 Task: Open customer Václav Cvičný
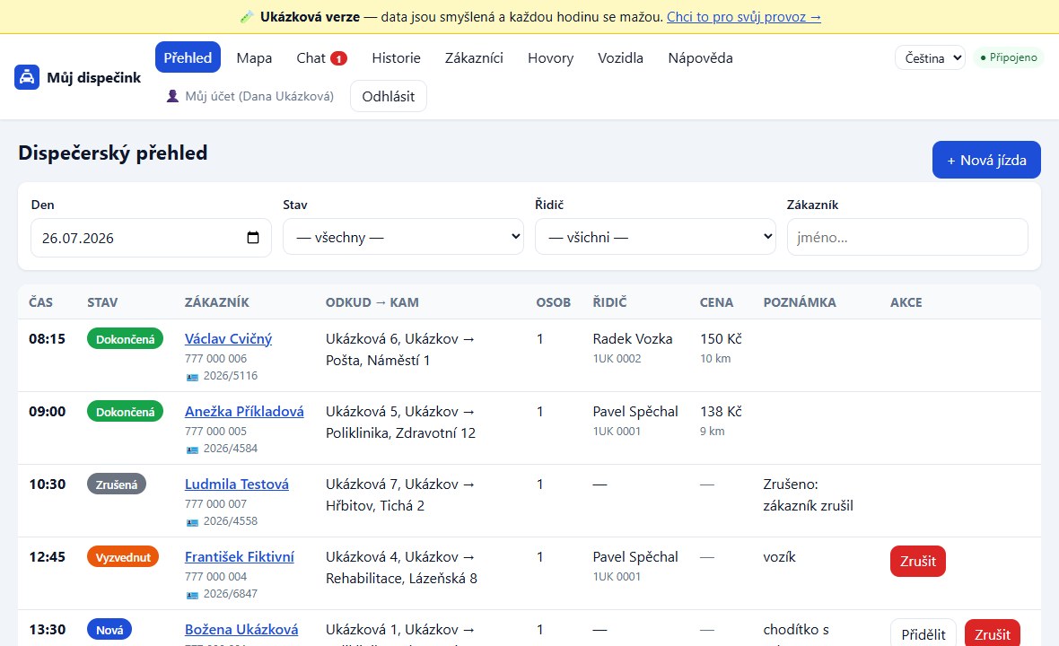click(x=228, y=339)
